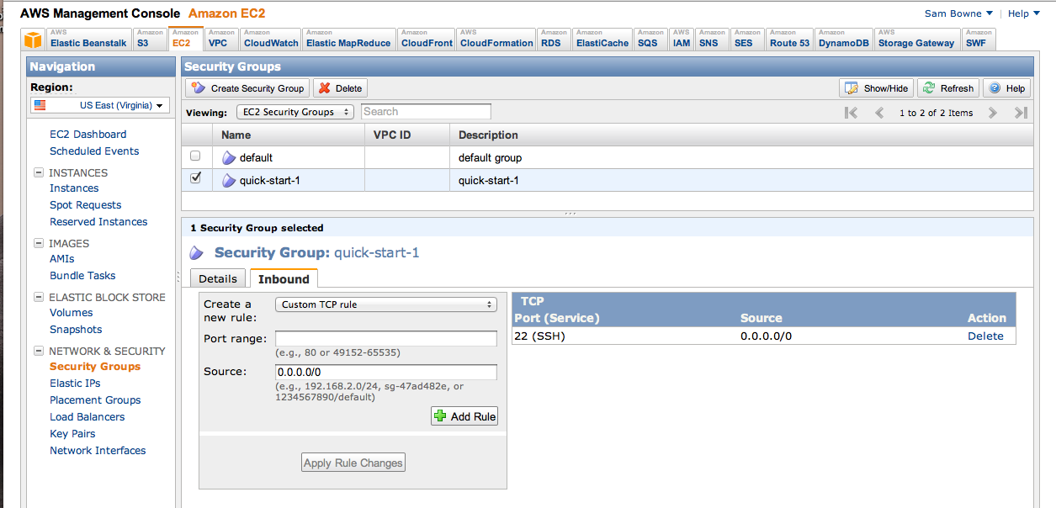This screenshot has width=1056, height=508.
Task: Collapse the ELASTIC BLOCK STORE section
Action: click(x=39, y=297)
